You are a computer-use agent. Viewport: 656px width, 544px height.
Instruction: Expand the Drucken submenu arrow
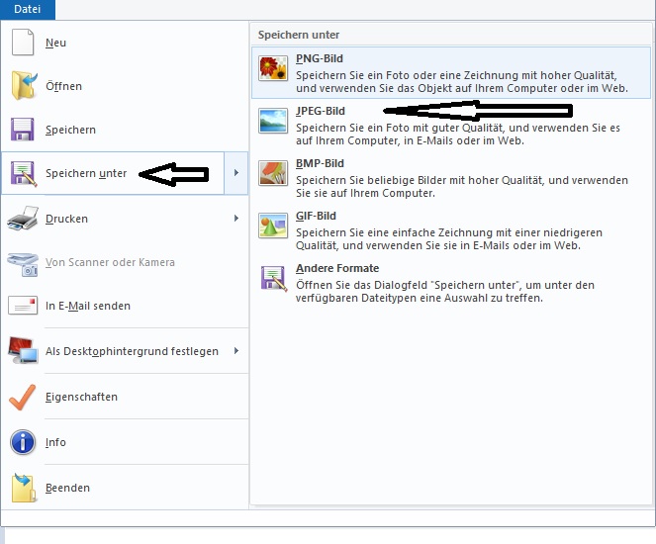(x=235, y=219)
